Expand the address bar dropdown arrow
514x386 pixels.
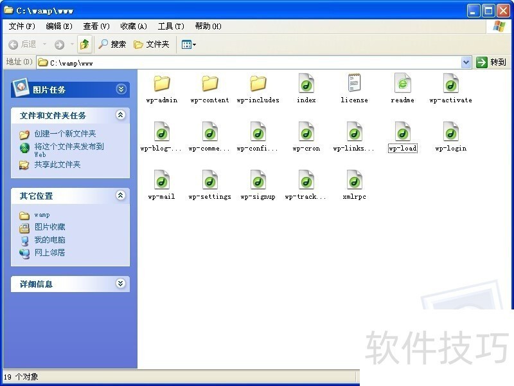click(x=466, y=62)
